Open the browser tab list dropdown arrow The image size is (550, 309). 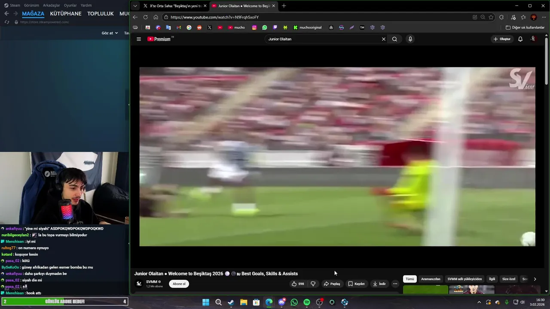[135, 6]
